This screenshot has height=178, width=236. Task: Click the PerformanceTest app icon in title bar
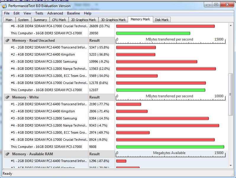point(5,6)
